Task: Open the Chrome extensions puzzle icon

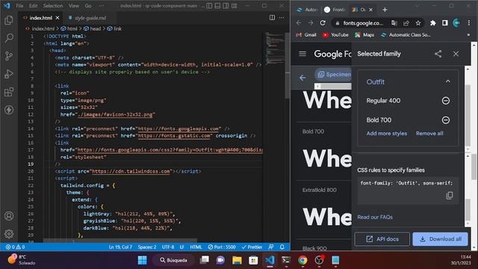Action: 433,23
